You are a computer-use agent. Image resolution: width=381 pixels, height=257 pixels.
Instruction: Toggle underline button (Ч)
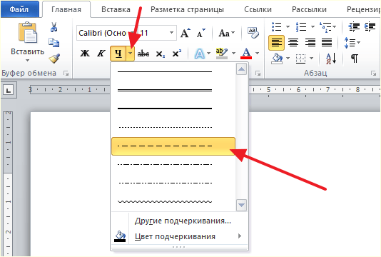pyautogui.click(x=118, y=54)
